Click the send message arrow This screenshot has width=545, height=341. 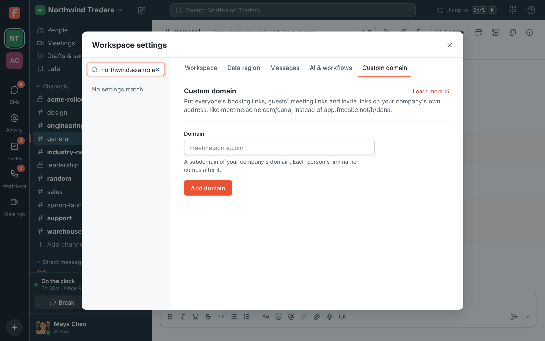[x=514, y=317]
